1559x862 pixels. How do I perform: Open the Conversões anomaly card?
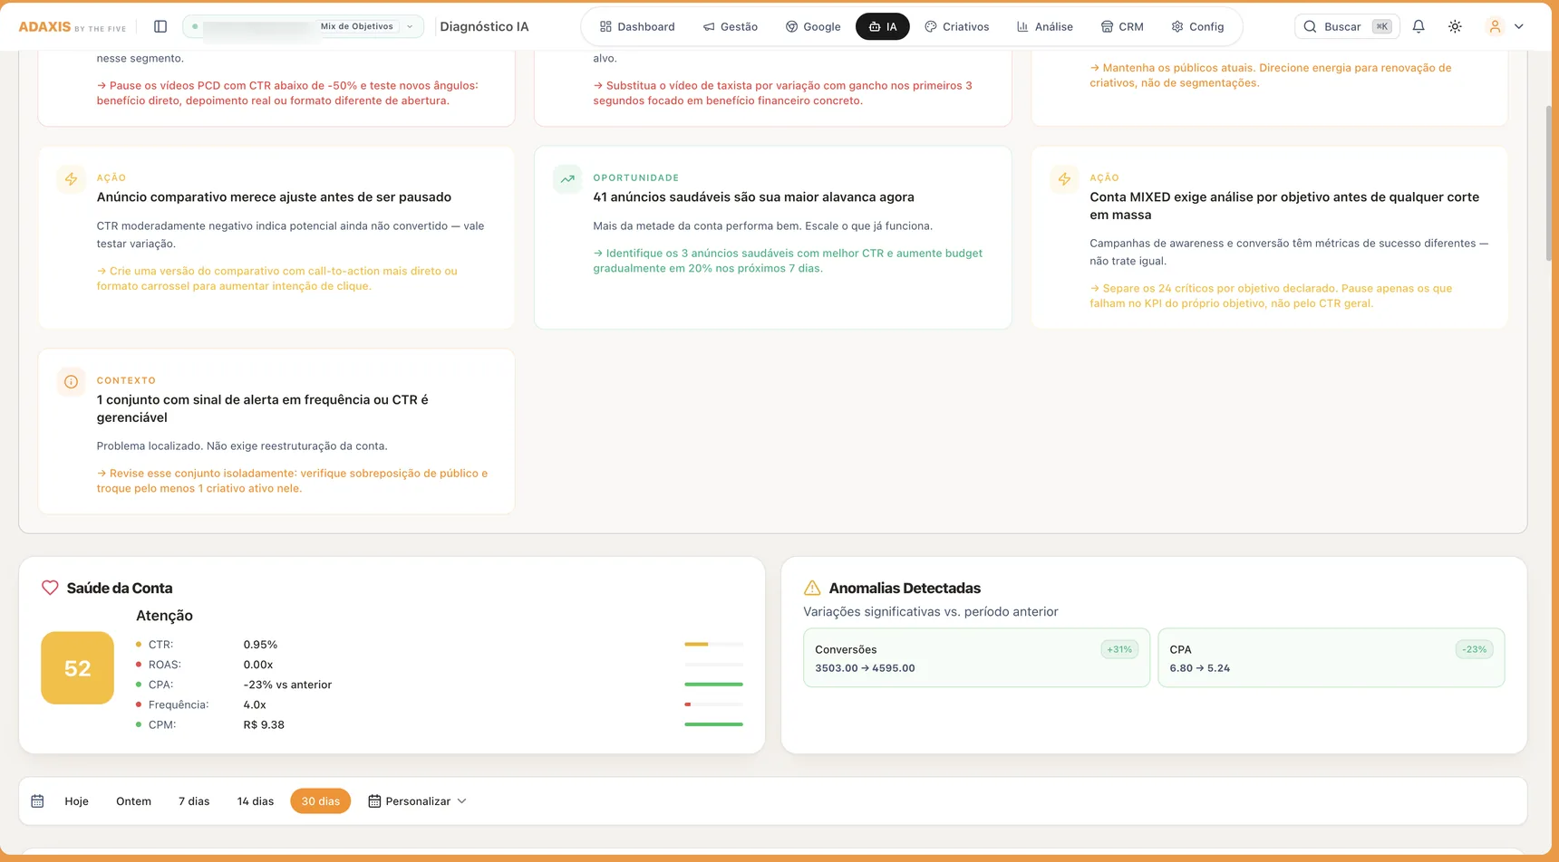(x=976, y=657)
